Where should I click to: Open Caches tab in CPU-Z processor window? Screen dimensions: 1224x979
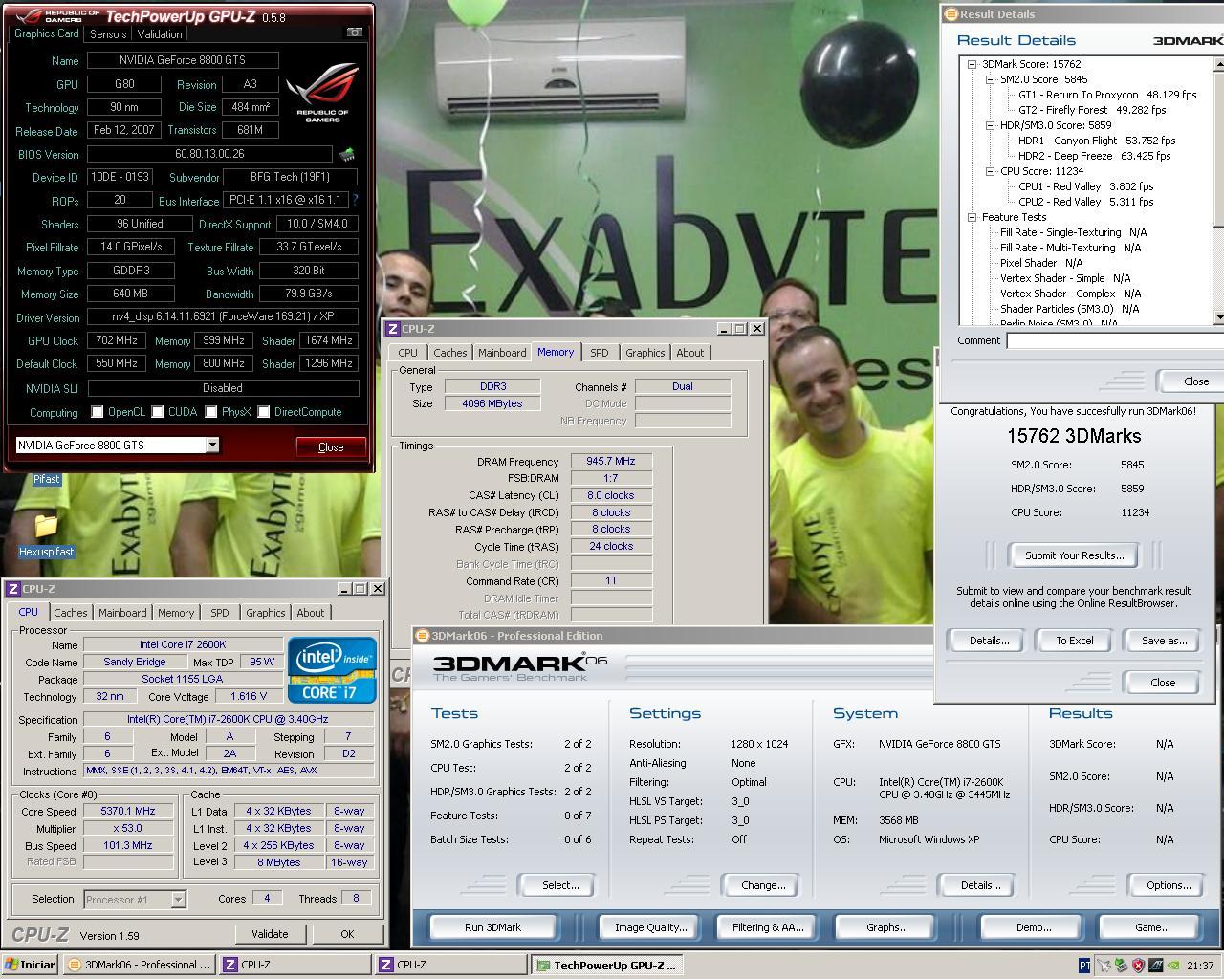point(71,613)
